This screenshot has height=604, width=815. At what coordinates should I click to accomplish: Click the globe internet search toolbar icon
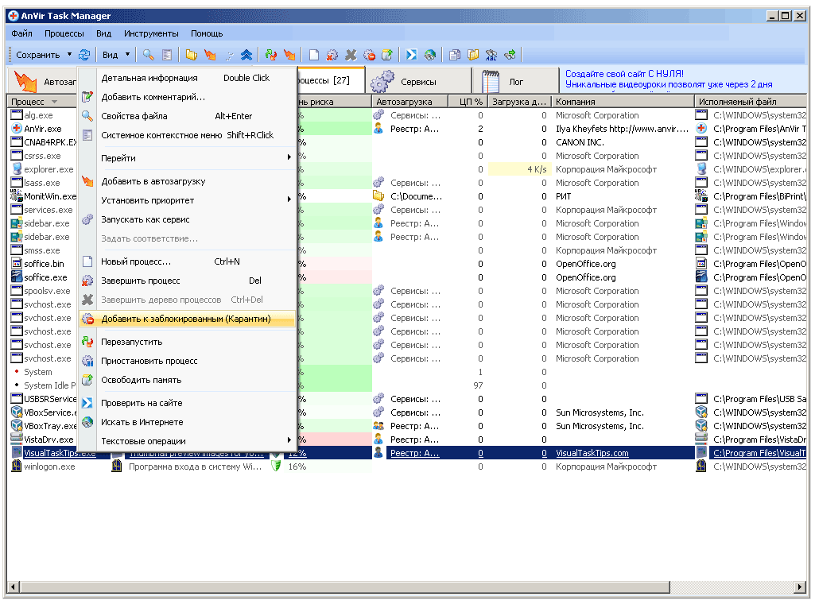point(430,55)
